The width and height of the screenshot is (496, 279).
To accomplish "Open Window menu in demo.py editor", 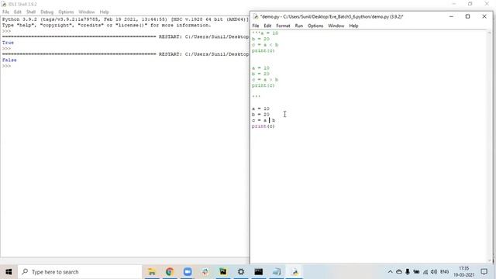I will tap(336, 26).
